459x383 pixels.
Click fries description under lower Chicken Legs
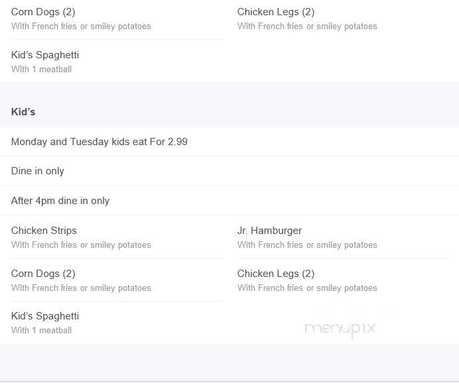pos(307,288)
